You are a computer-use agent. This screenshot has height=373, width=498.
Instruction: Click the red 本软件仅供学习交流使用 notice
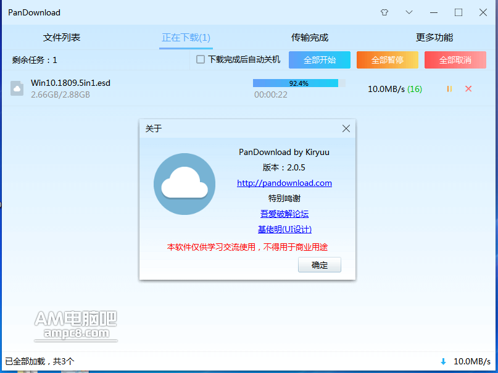[247, 247]
